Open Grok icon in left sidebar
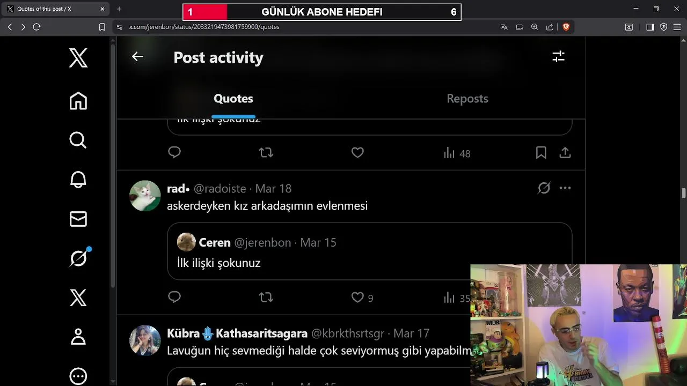687x386 pixels. 78,258
